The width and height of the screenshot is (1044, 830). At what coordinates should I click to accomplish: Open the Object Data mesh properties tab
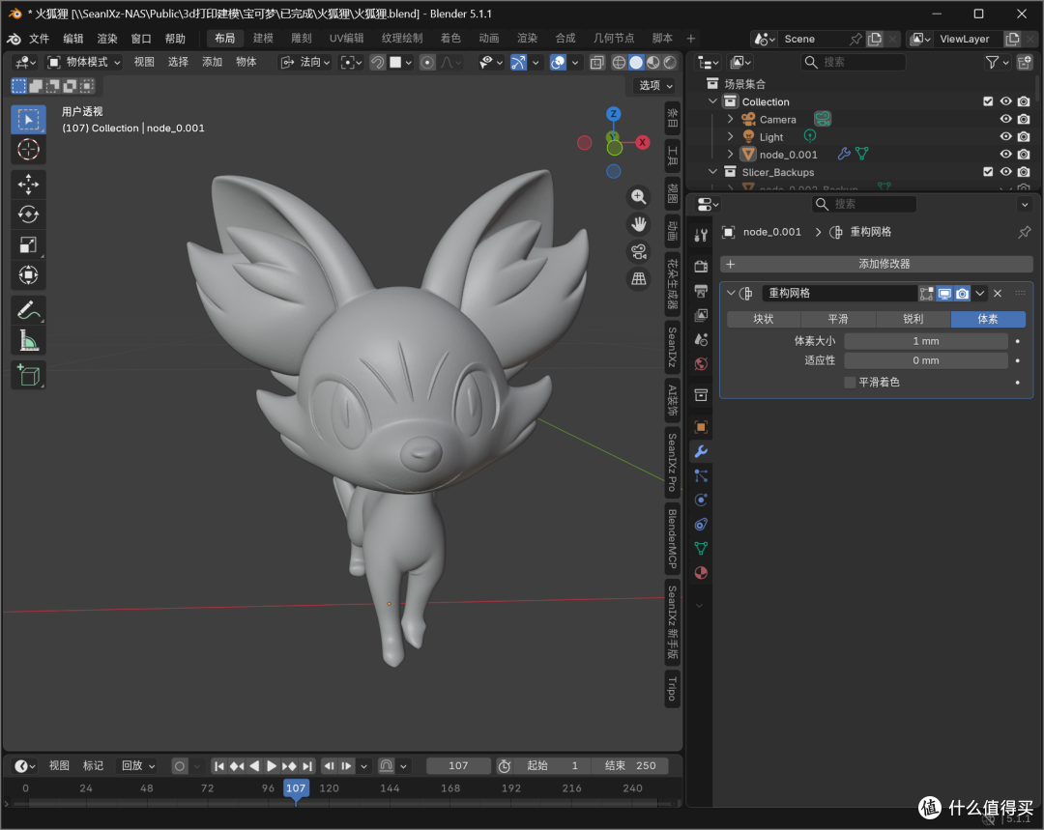[x=701, y=549]
